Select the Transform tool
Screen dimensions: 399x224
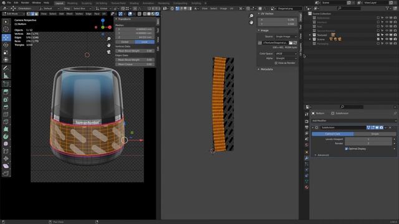[6, 60]
